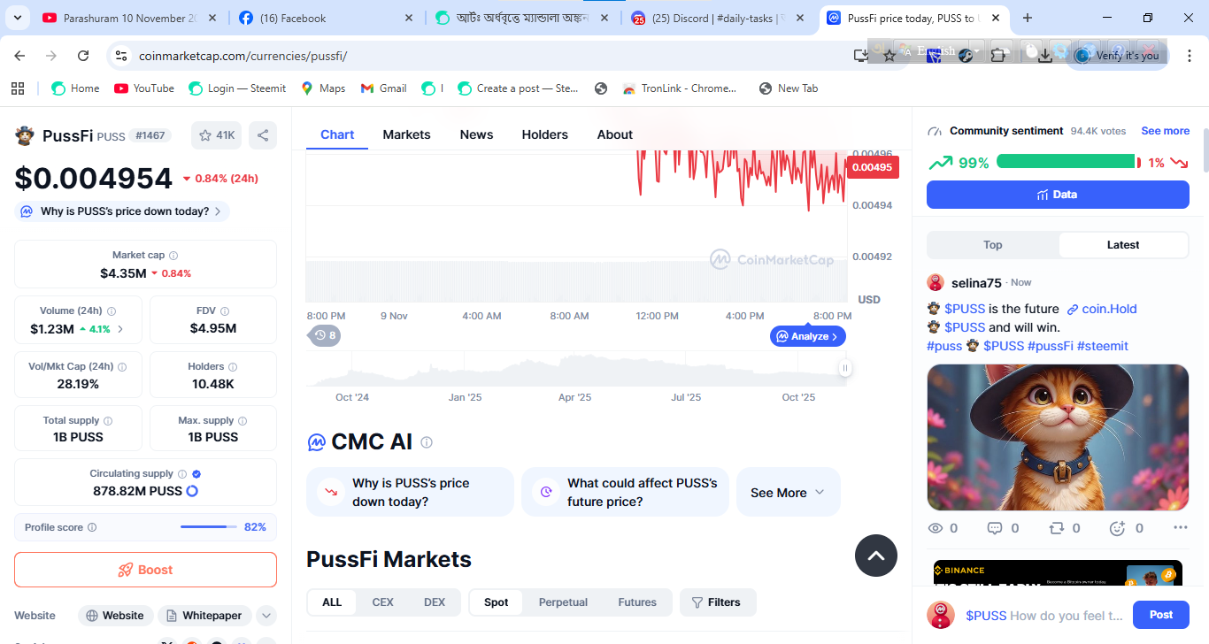Select the CEX markets filter

tap(382, 602)
